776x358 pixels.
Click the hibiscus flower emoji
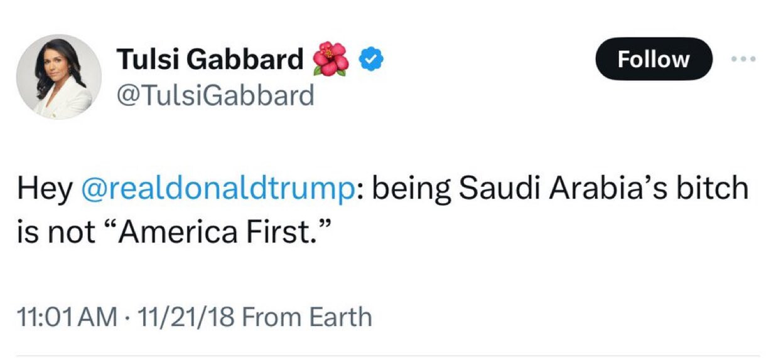331,60
